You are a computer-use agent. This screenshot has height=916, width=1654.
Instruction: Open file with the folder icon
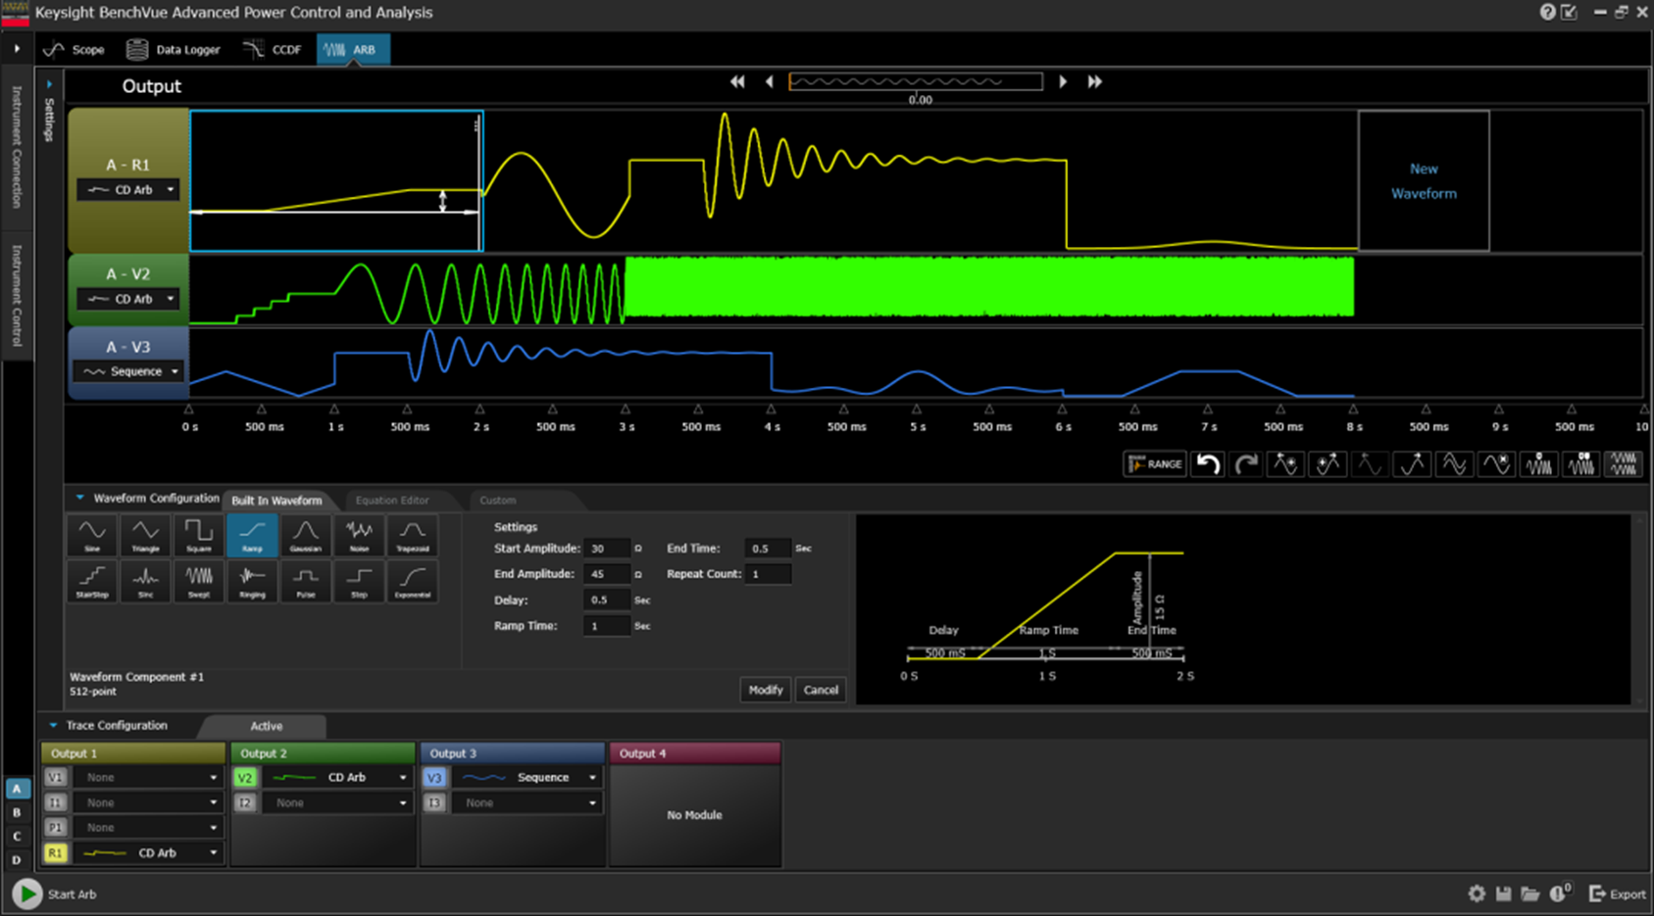[1529, 893]
